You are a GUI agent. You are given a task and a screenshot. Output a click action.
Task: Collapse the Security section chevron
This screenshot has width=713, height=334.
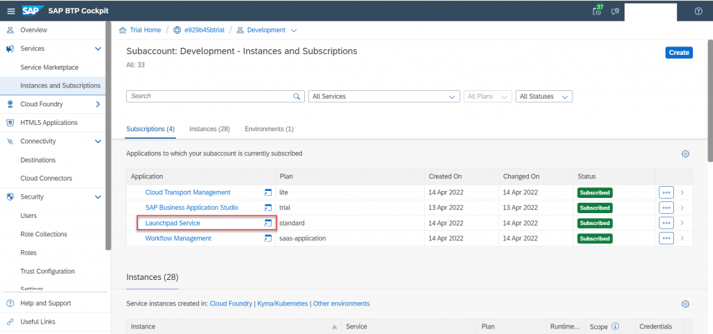tap(97, 197)
